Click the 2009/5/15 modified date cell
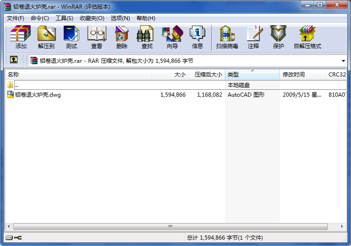The height and width of the screenshot is (246, 351). (302, 95)
